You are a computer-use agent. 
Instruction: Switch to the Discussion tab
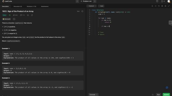tap(18, 6)
